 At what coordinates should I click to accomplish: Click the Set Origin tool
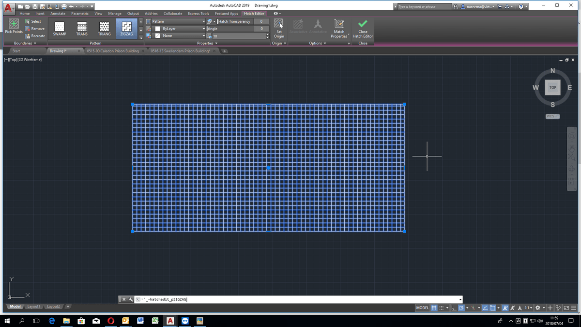coord(279,28)
